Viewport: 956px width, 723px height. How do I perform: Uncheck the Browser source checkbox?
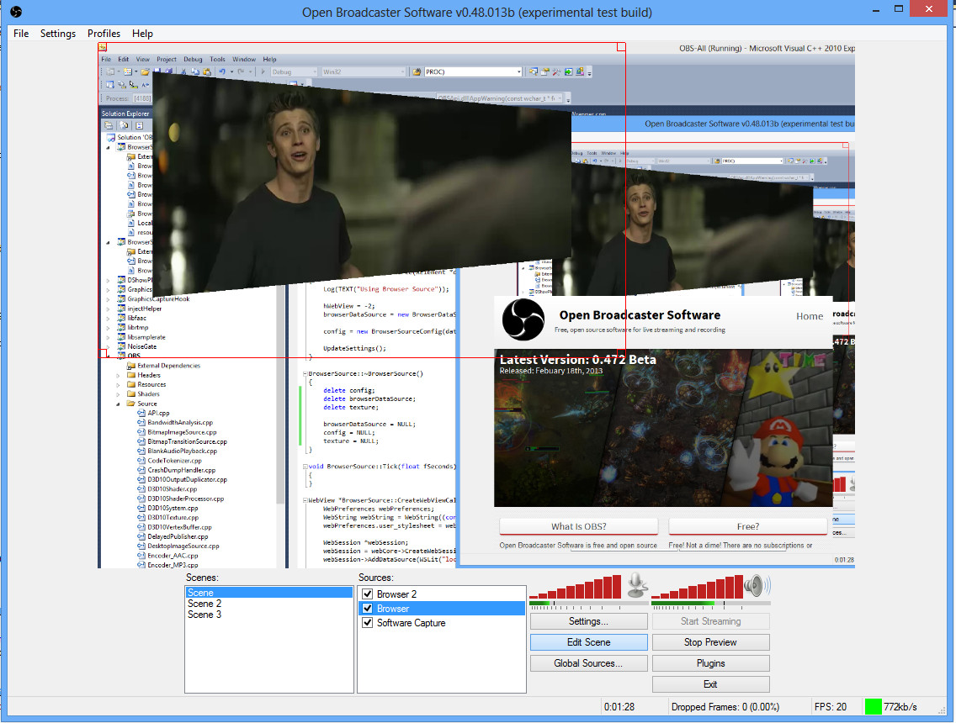click(367, 609)
